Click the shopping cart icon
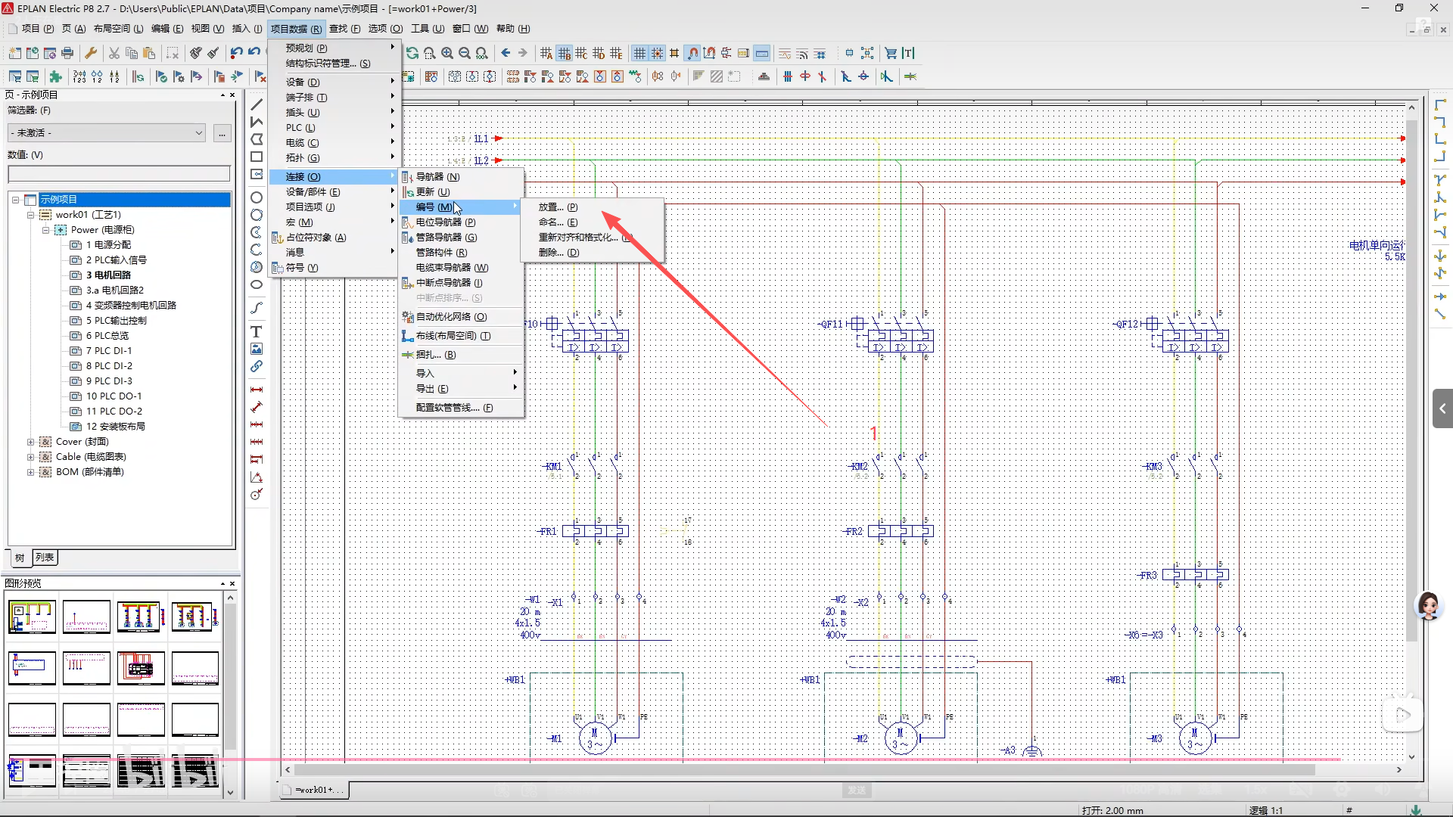Screen dimensions: 1453x817 pyautogui.click(x=891, y=53)
